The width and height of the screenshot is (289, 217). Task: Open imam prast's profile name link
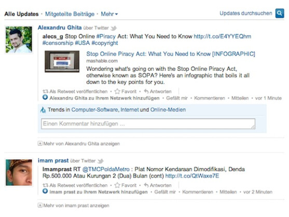pyautogui.click(x=53, y=160)
